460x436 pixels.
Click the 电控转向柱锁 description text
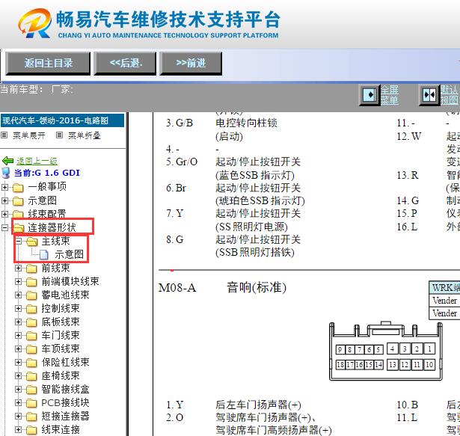pos(246,123)
